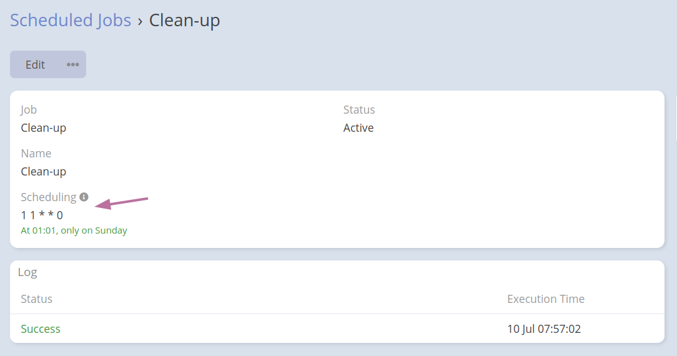Viewport: 677px width, 356px height.
Task: Click the Edit button
Action: click(35, 64)
